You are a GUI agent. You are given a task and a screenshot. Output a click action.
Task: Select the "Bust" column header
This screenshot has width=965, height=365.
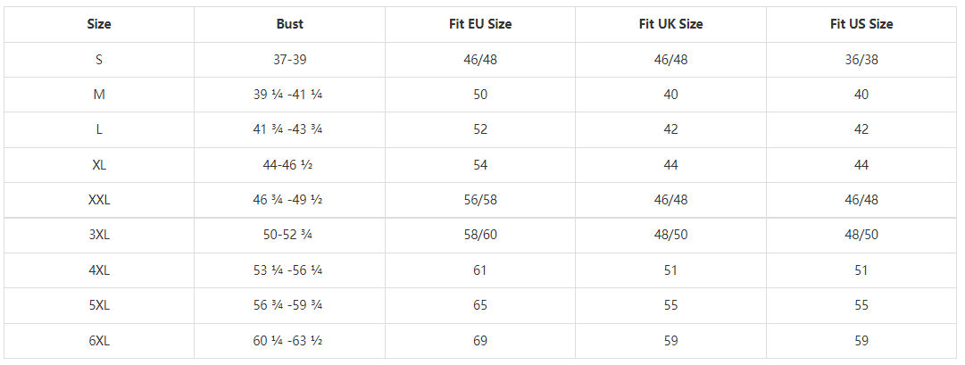pyautogui.click(x=289, y=24)
